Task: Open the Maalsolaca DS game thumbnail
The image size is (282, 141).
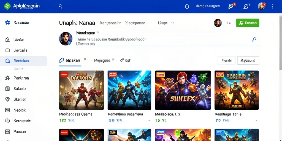Action: point(183,90)
